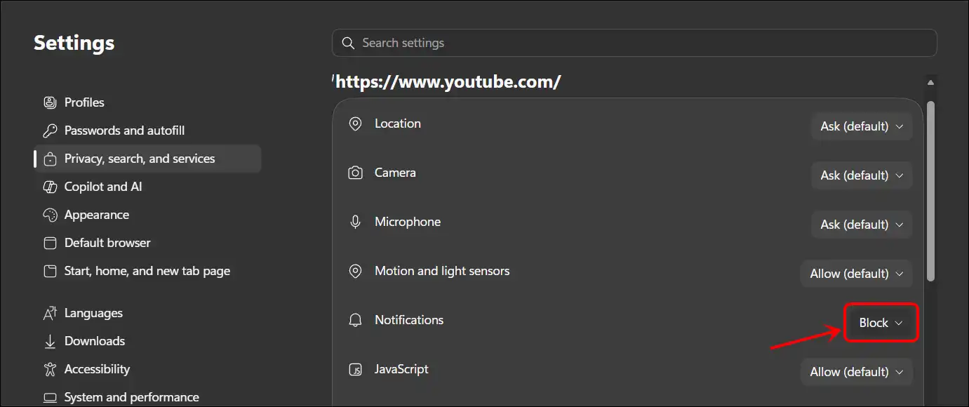Click the Settings title text
This screenshot has height=407, width=969.
(74, 43)
